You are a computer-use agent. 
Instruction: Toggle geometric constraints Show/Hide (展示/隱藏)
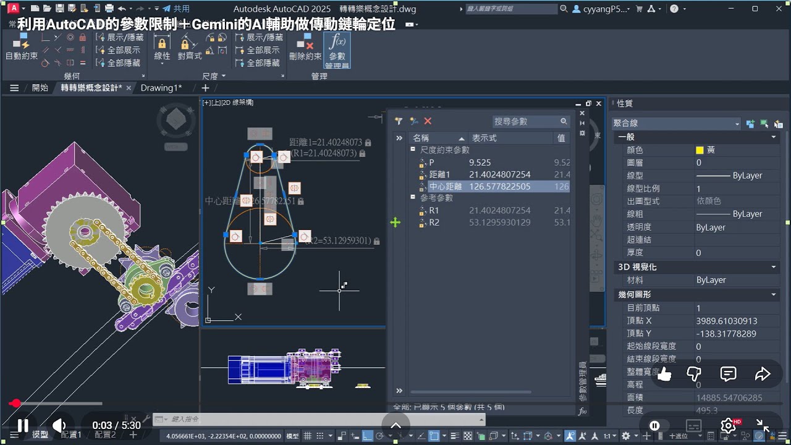121,38
